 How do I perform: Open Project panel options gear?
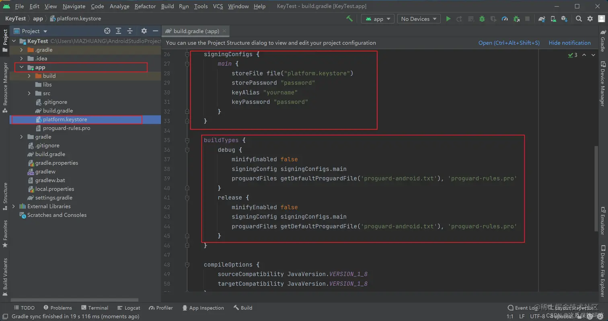coord(144,31)
